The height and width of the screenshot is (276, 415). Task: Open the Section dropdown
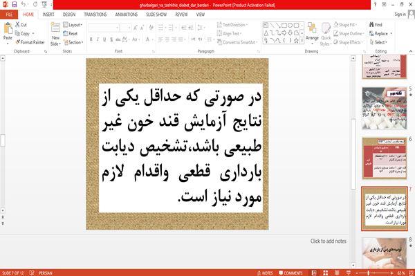click(73, 42)
